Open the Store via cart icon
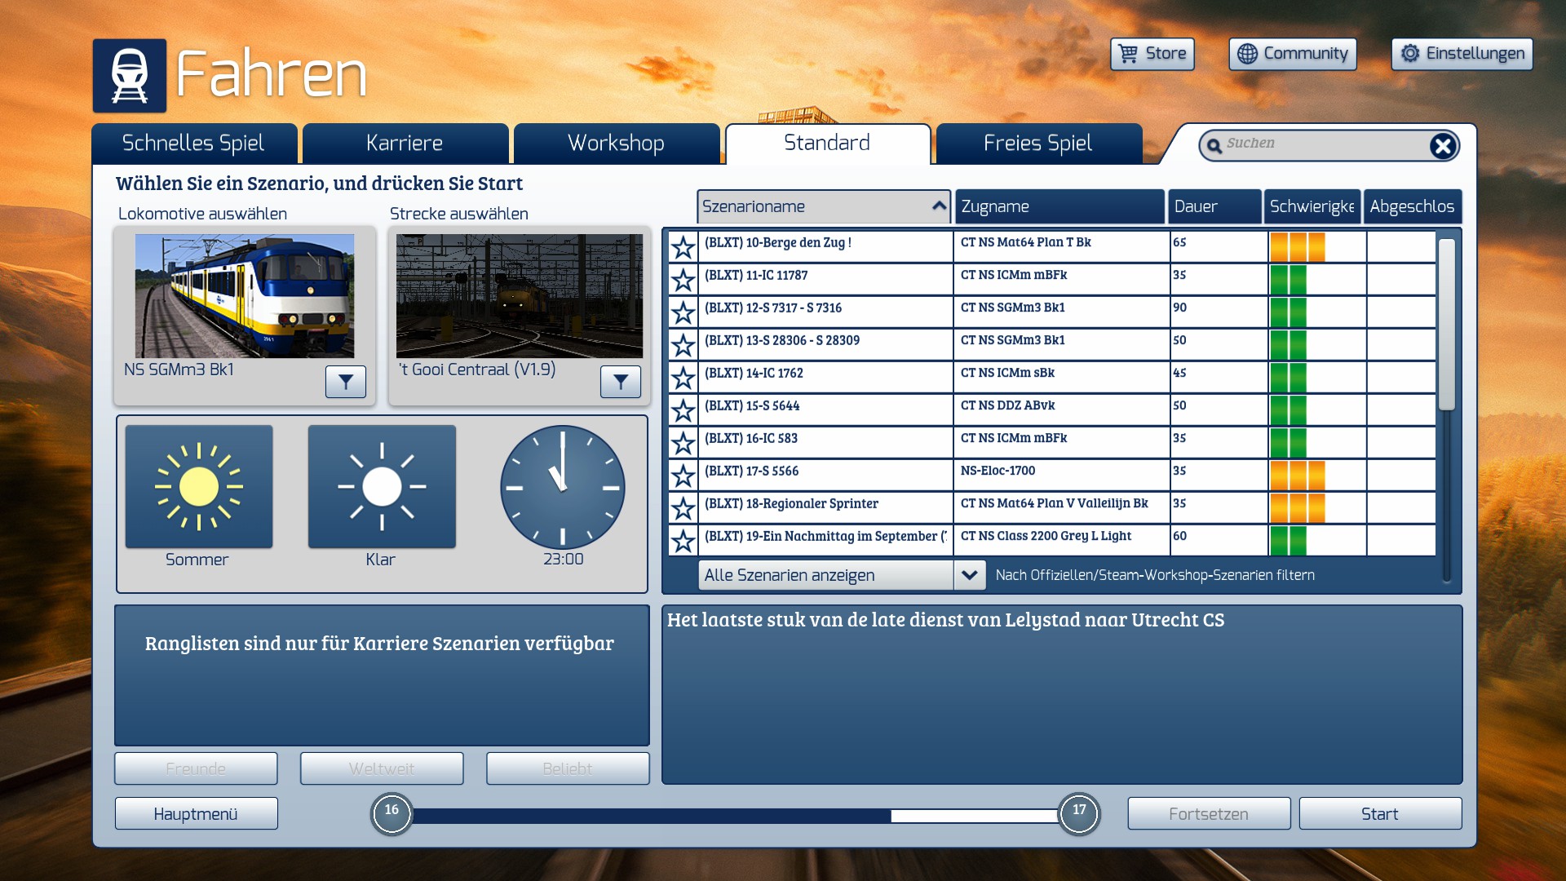Viewport: 1566px width, 881px height. 1128,54
